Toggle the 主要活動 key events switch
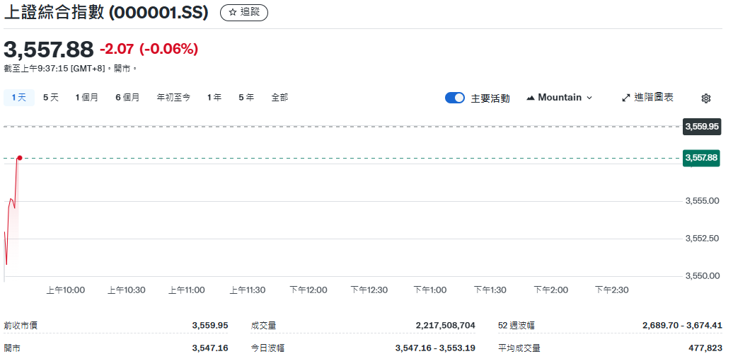Screen dimensions: 733x354 tap(455, 98)
